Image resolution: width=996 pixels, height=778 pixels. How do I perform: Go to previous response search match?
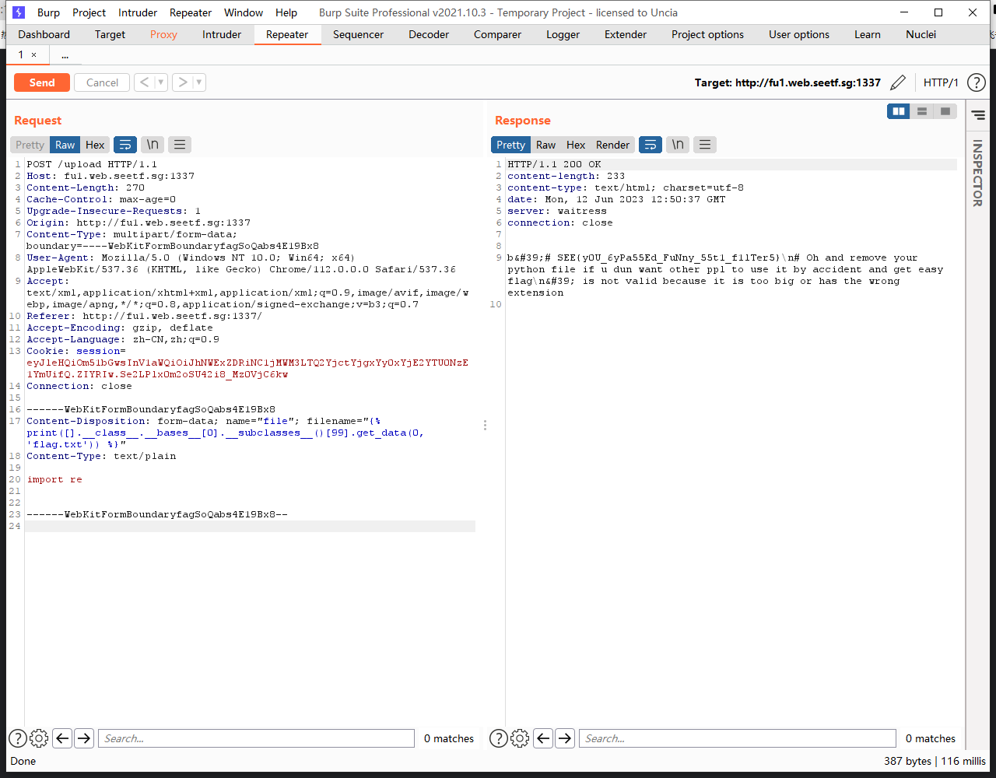pos(543,738)
